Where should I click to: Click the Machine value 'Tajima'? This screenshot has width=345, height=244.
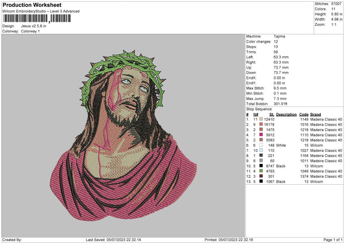coord(279,36)
